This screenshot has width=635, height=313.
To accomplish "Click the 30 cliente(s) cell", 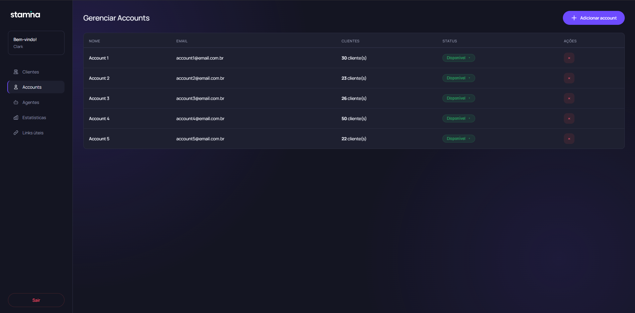I will point(354,58).
